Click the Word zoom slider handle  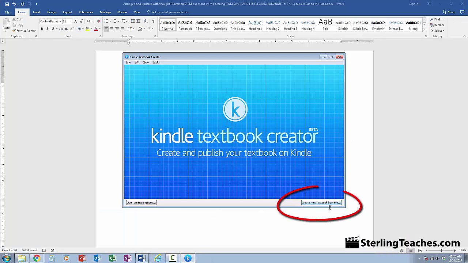coord(441,251)
